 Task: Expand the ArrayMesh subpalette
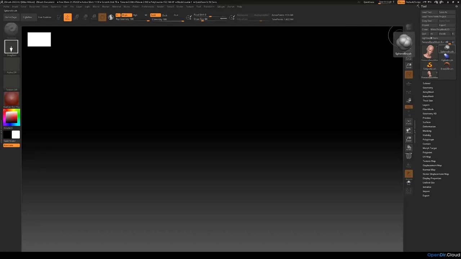[428, 92]
